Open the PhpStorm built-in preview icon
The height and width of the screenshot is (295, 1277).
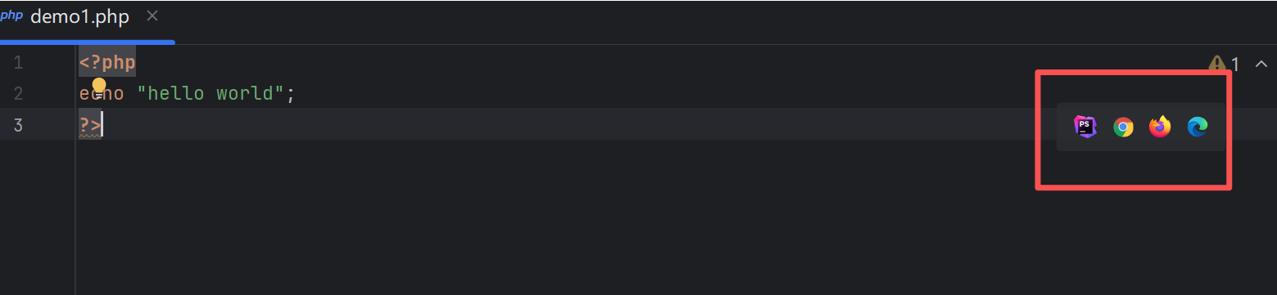[1085, 127]
